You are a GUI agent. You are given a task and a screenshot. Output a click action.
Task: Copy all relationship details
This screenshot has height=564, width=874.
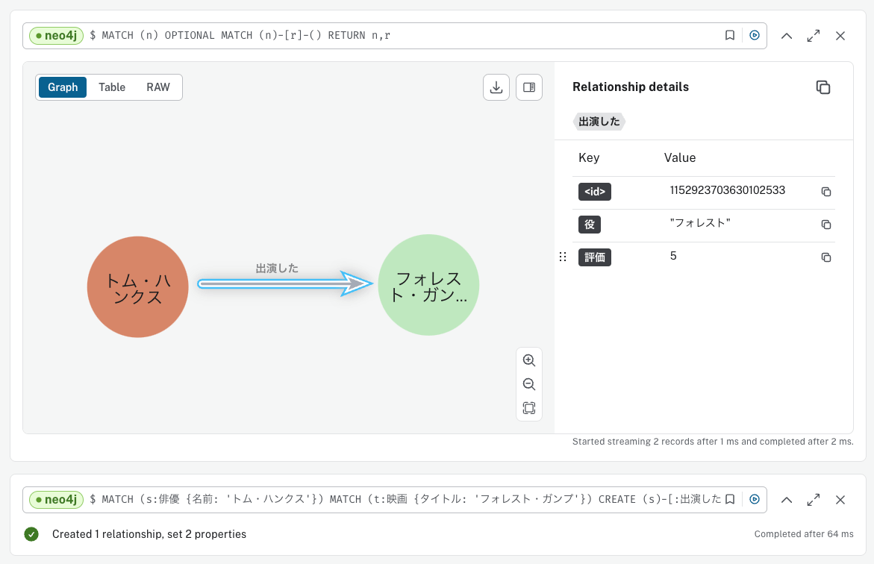pyautogui.click(x=823, y=87)
